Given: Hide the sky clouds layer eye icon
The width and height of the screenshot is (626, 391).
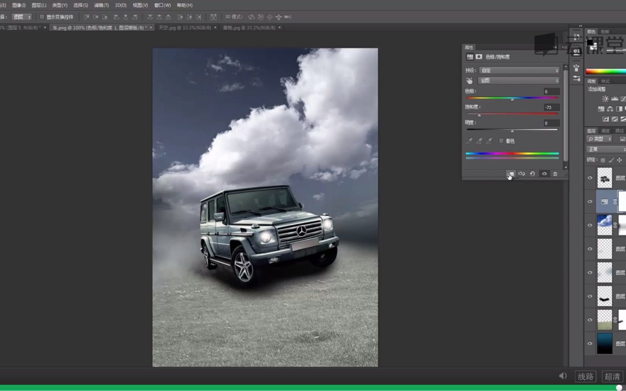Looking at the screenshot, I should coord(590,225).
